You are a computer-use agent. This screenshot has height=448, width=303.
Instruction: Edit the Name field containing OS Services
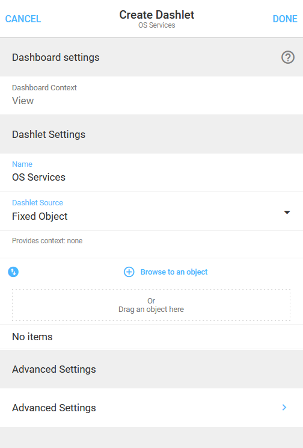151,173
